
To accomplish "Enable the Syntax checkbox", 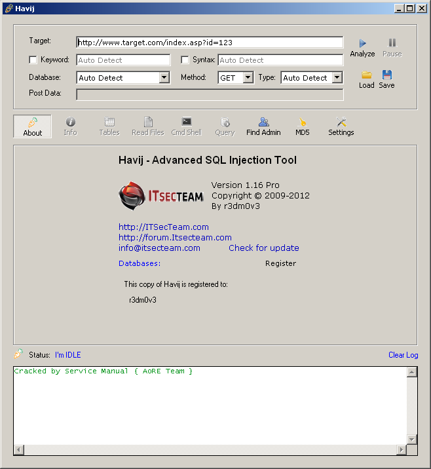I will 185,60.
